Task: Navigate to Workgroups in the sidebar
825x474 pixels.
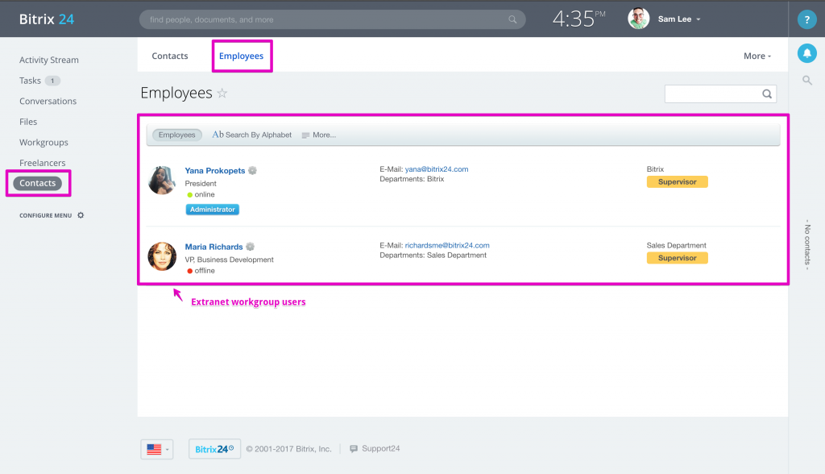Action: click(44, 142)
